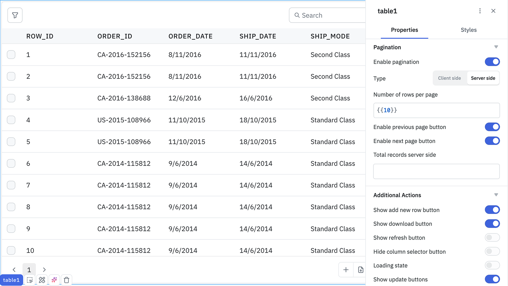Click the add new row plus icon
The image size is (508, 286).
(x=346, y=270)
